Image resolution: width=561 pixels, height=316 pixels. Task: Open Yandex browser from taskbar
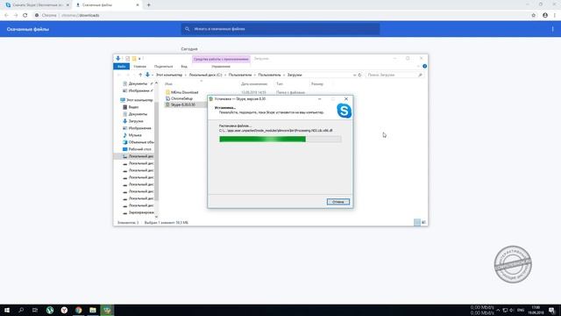click(x=64, y=310)
